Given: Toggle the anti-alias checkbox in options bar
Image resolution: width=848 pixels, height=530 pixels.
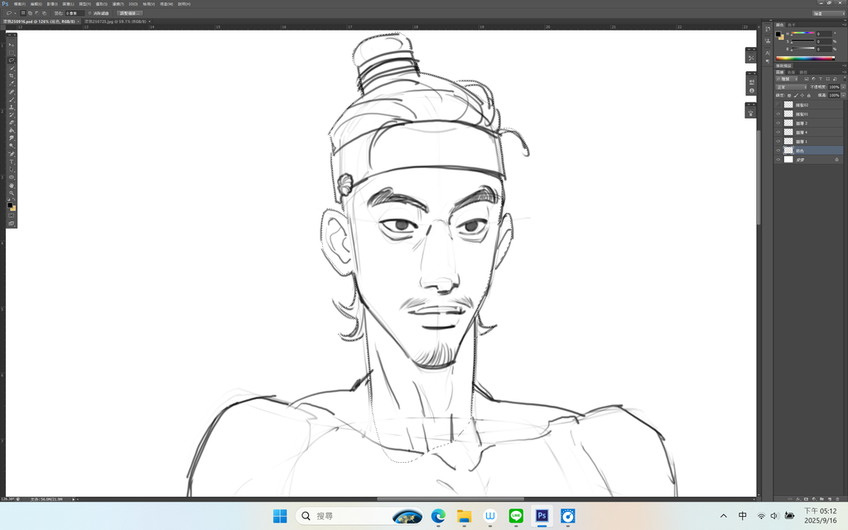Looking at the screenshot, I should (89, 13).
